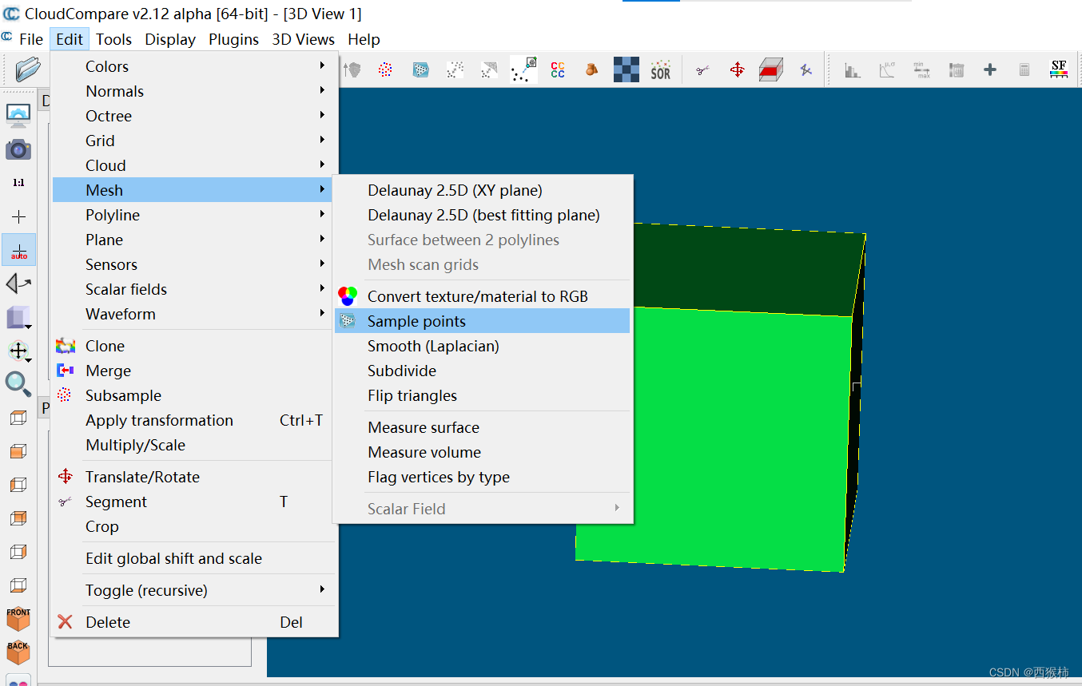
Task: Click the FRONT isometric view cube icon
Action: (x=18, y=619)
